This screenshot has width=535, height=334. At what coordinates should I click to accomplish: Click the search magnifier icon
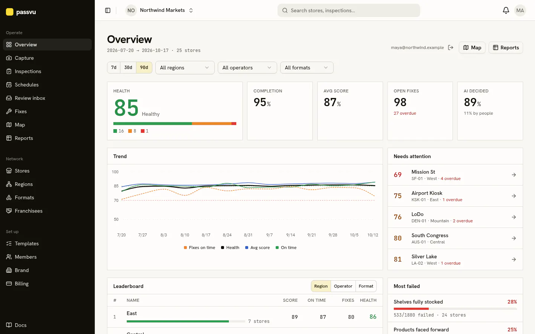point(285,10)
